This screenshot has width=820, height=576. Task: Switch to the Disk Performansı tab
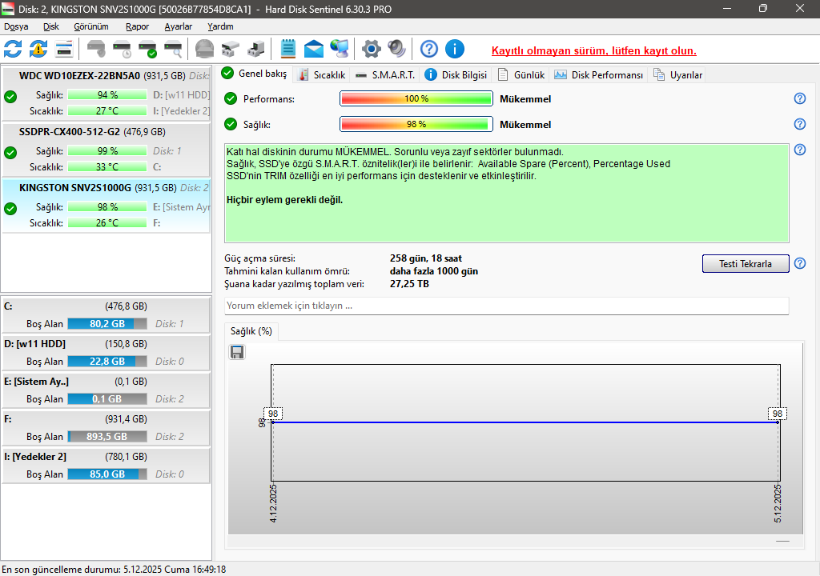pos(599,75)
